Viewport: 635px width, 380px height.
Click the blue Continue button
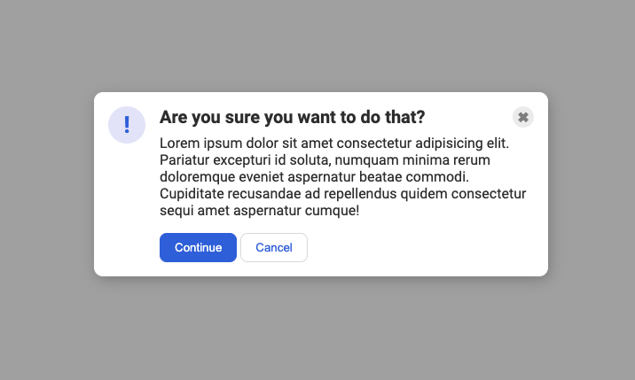point(198,247)
